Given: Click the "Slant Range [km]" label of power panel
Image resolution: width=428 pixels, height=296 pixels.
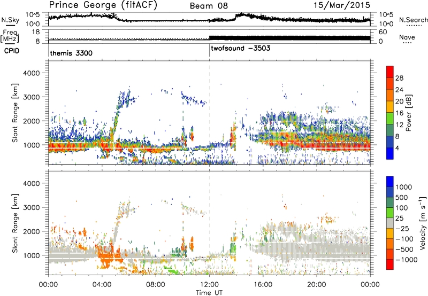Looking at the screenshot, I should point(15,113).
